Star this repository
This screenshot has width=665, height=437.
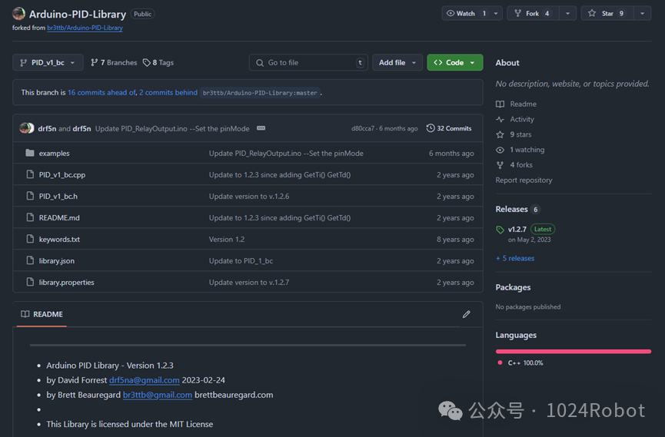607,14
